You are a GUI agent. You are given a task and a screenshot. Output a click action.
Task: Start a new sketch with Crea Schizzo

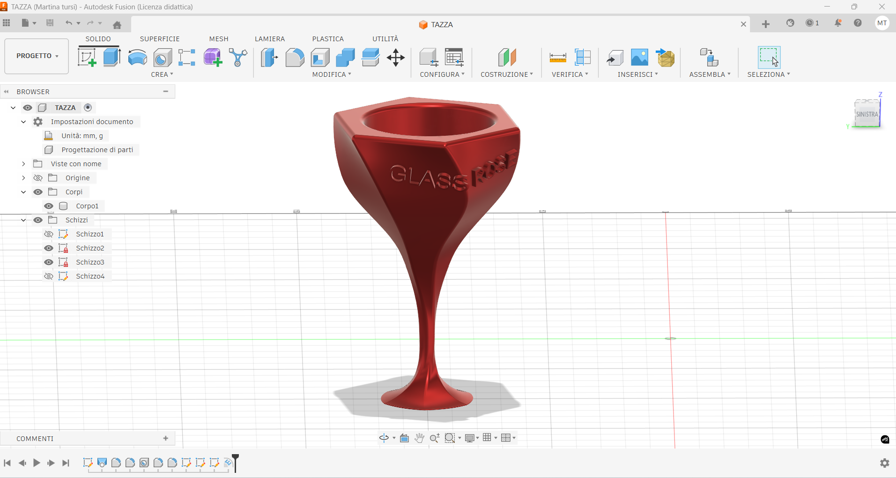87,57
